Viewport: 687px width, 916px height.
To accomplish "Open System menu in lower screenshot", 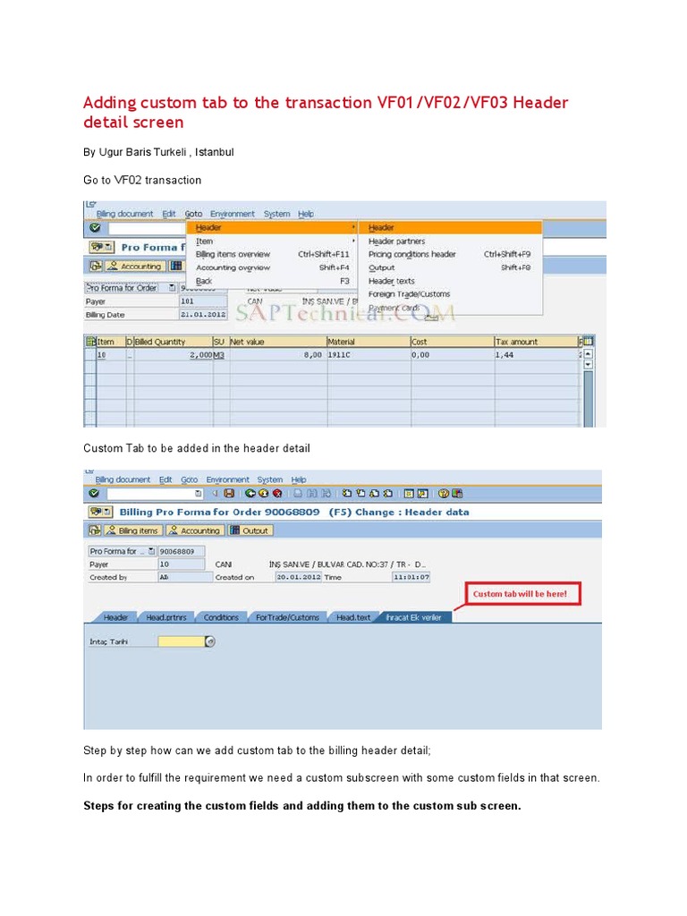I will [270, 479].
